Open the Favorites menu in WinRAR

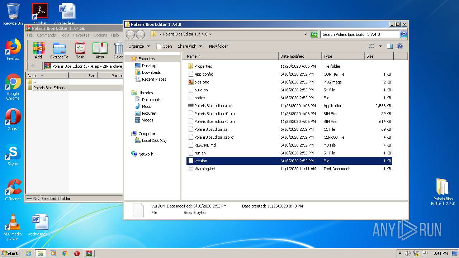point(81,35)
